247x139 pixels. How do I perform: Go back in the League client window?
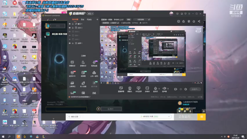(48, 20)
